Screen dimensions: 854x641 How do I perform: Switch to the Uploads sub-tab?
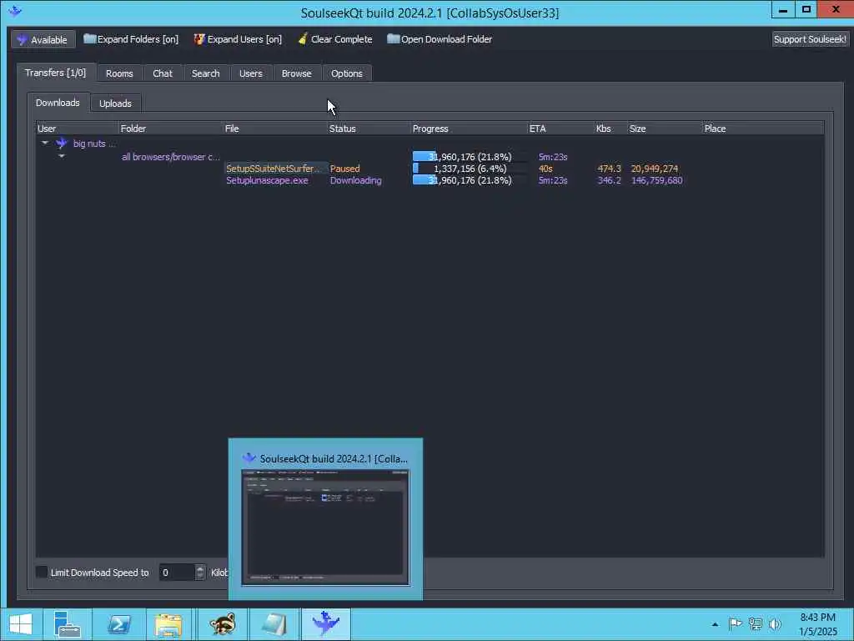click(x=115, y=103)
